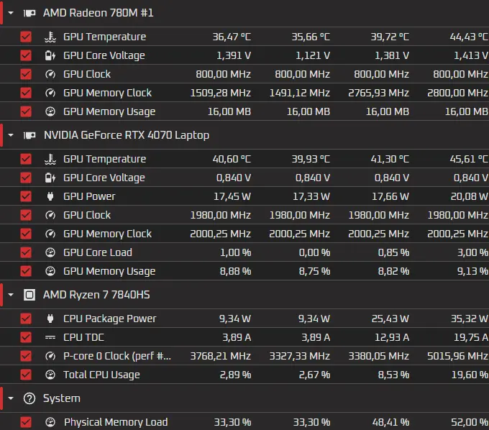Screen dimensions: 489x430
Task: Click plug icon next to CPU Package Power
Action: 50,319
